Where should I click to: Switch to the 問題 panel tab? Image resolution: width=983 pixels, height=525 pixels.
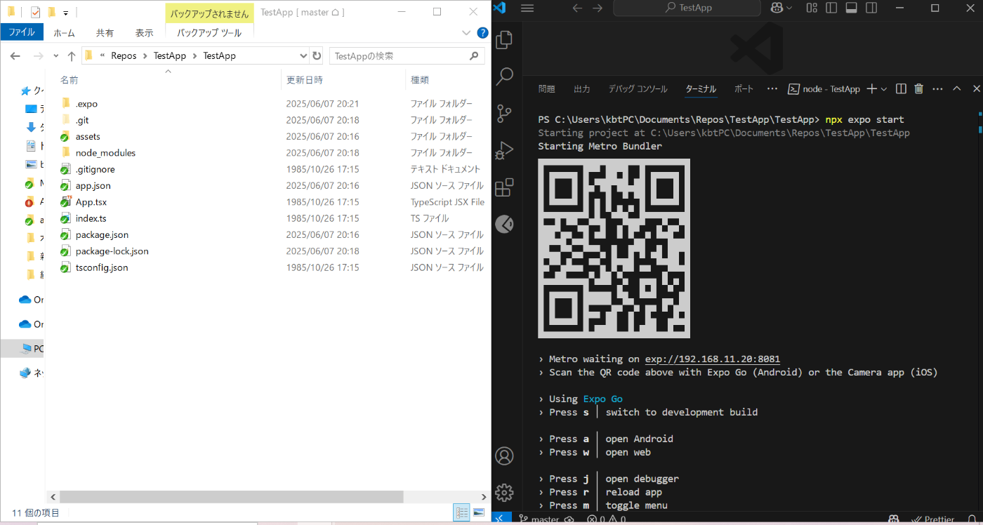(x=546, y=89)
